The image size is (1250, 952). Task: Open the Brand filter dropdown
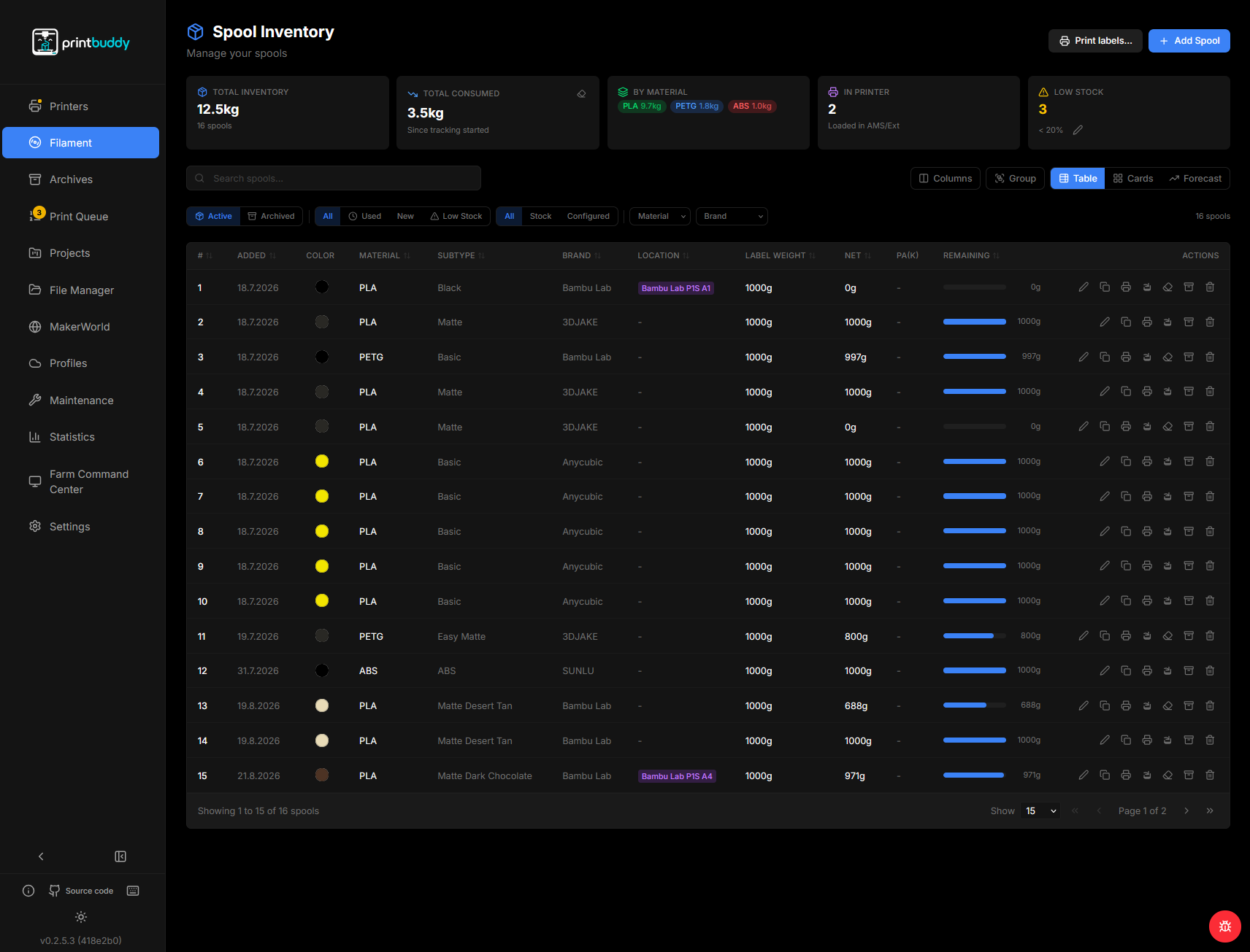[x=732, y=217]
